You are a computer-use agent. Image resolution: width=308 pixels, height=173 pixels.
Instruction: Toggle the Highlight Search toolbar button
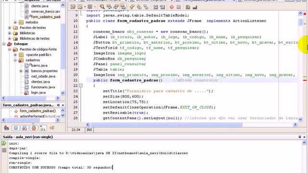pos(123,7)
